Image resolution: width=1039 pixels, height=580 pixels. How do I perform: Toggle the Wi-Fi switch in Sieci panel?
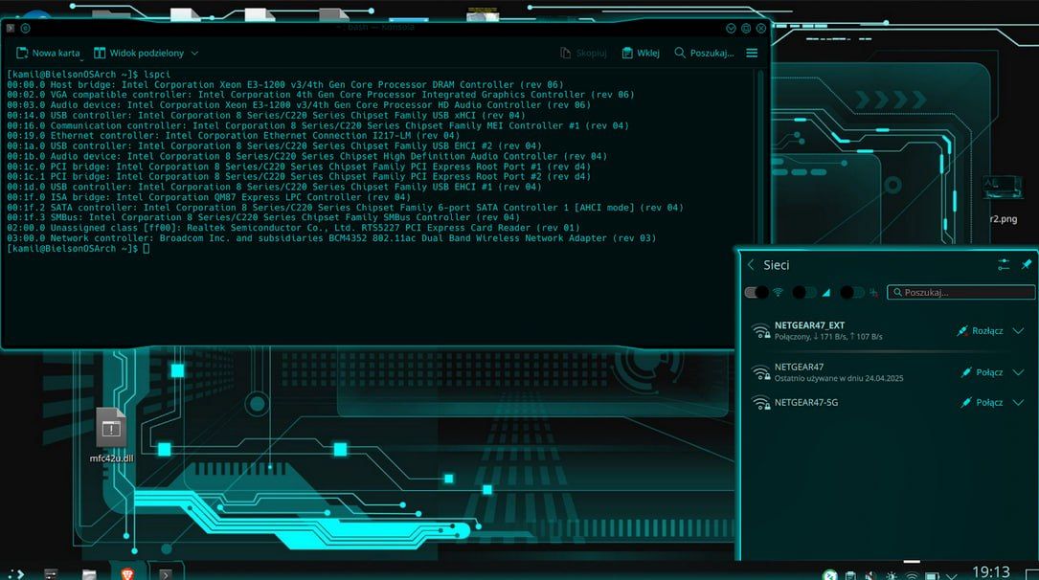(x=757, y=292)
